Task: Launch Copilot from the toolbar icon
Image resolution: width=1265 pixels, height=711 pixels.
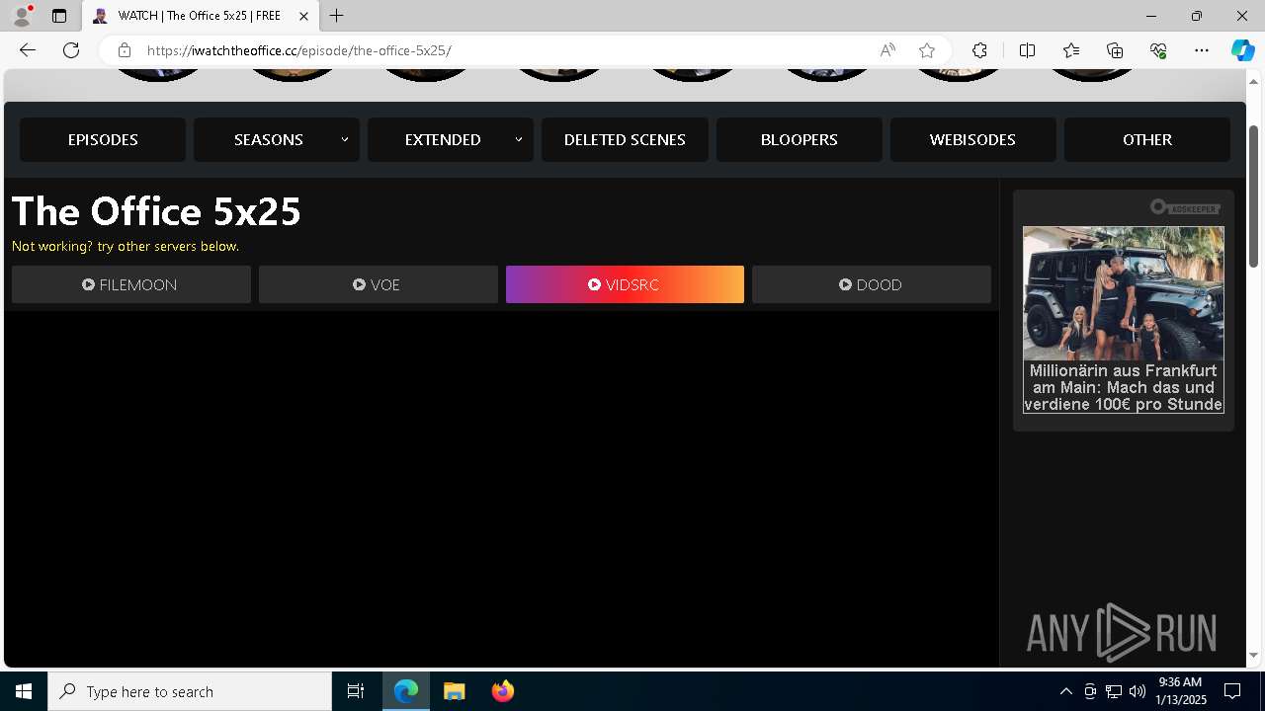Action: 1242,50
